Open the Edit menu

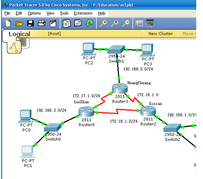(x=19, y=13)
